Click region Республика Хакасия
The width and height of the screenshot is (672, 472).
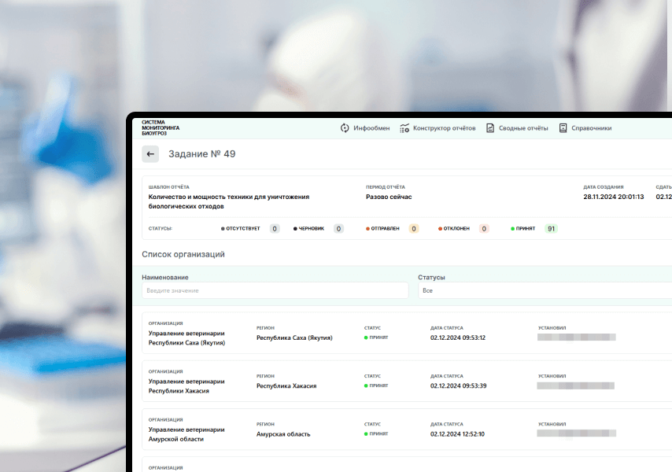click(286, 386)
